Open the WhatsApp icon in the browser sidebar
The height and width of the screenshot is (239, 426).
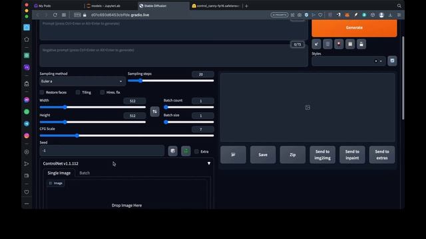(x=27, y=112)
